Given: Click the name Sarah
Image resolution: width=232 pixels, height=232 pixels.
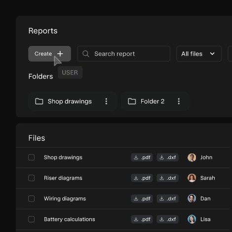Looking at the screenshot, I should 208,178.
